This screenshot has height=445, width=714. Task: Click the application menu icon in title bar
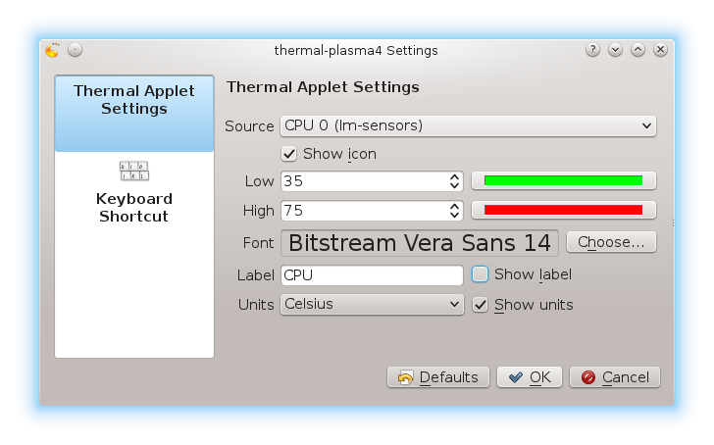click(x=52, y=50)
